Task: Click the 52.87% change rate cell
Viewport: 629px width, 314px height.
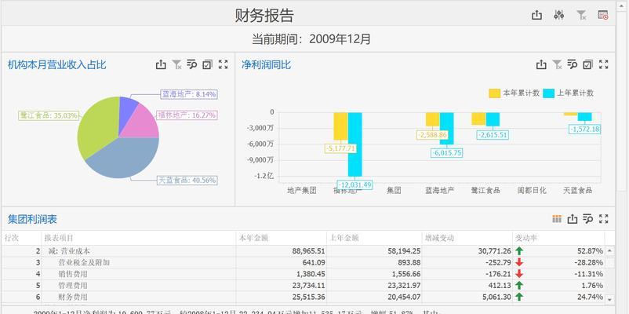Action: 590,251
